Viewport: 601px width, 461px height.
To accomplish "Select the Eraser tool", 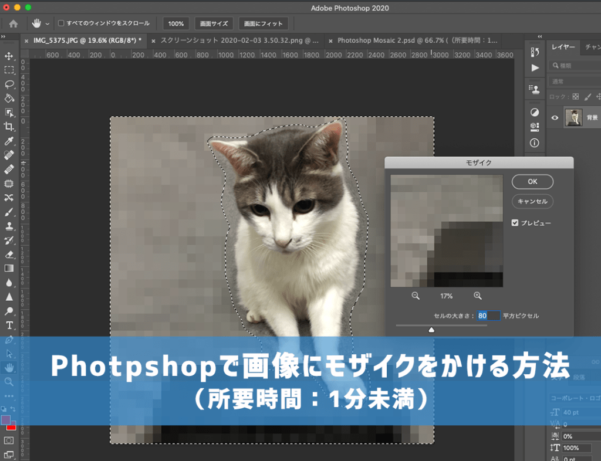I will point(9,254).
